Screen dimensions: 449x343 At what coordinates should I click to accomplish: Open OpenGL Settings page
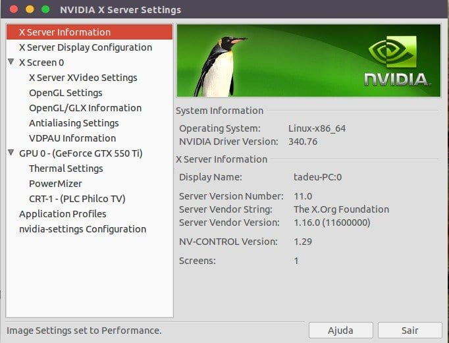coord(66,93)
